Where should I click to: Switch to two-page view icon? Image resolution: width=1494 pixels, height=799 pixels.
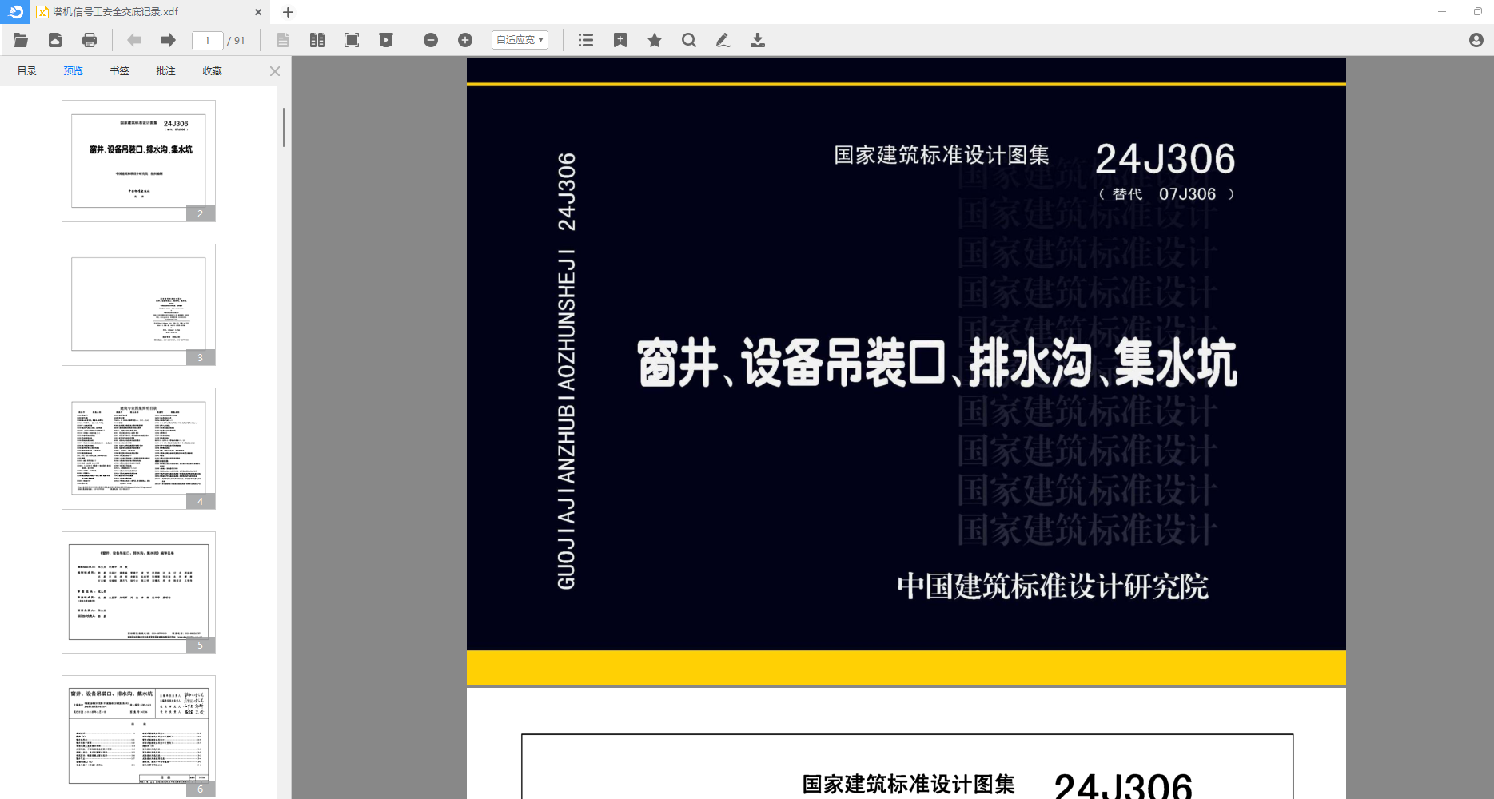click(x=317, y=40)
